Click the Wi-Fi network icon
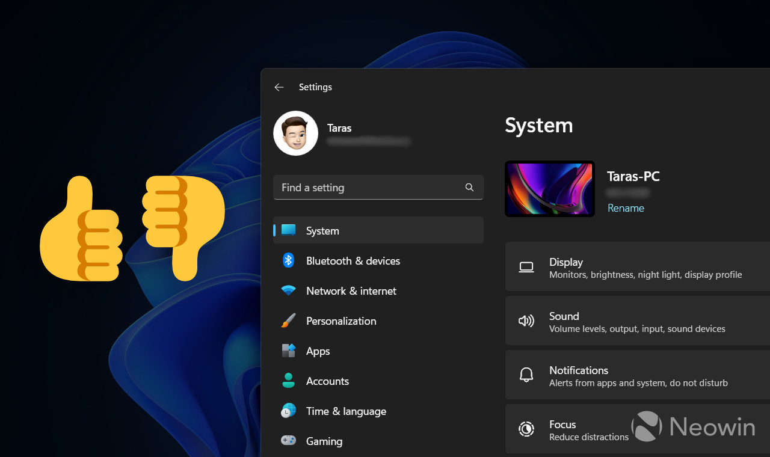 point(289,290)
